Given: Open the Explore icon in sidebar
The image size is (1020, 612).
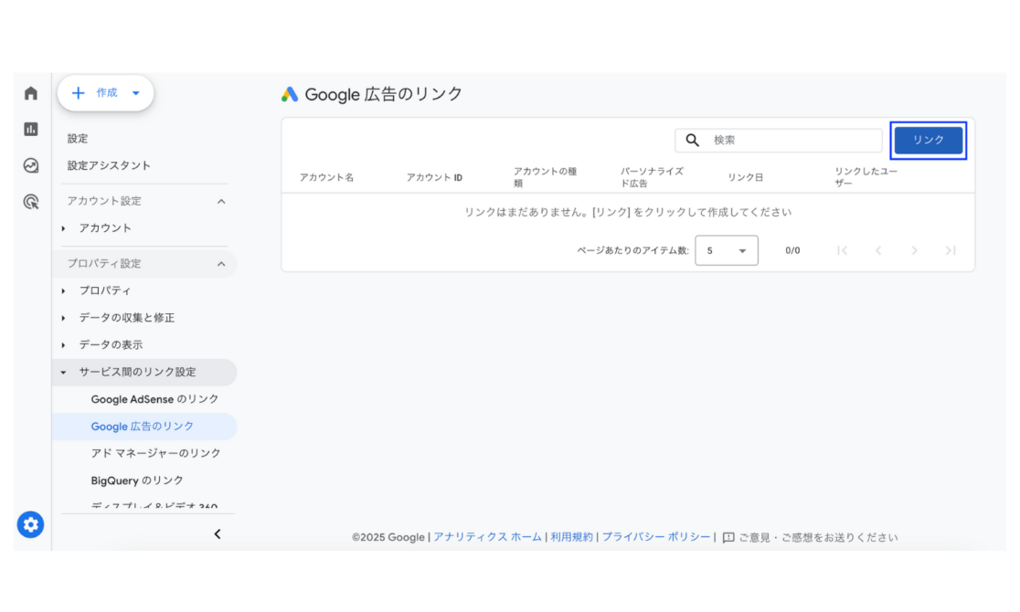Looking at the screenshot, I should 31,165.
